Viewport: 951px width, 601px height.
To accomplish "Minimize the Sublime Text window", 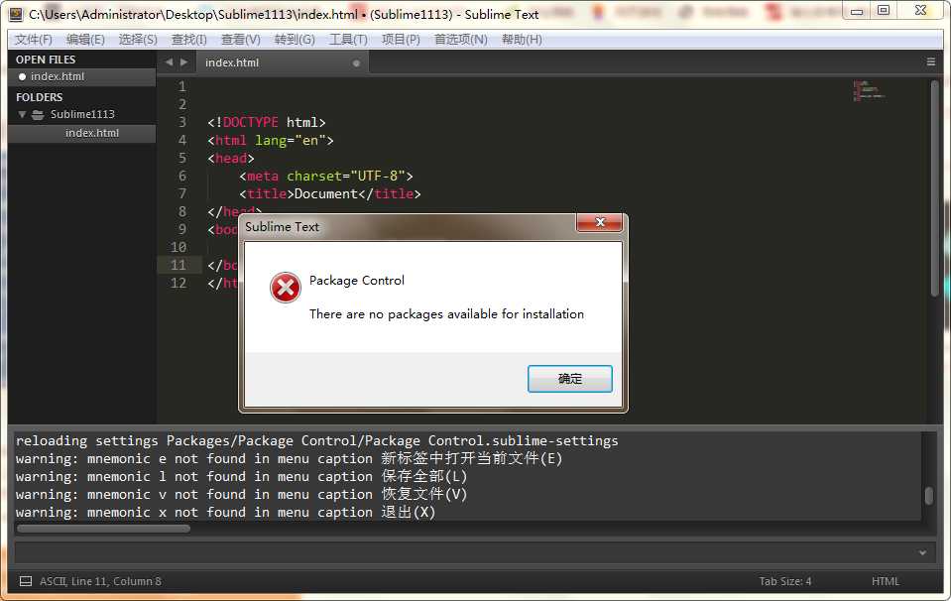I will [857, 10].
